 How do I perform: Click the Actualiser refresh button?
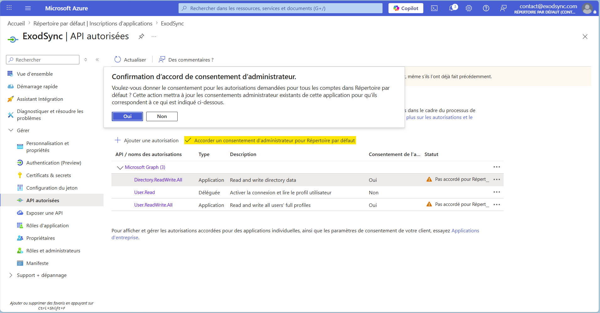[x=130, y=60]
